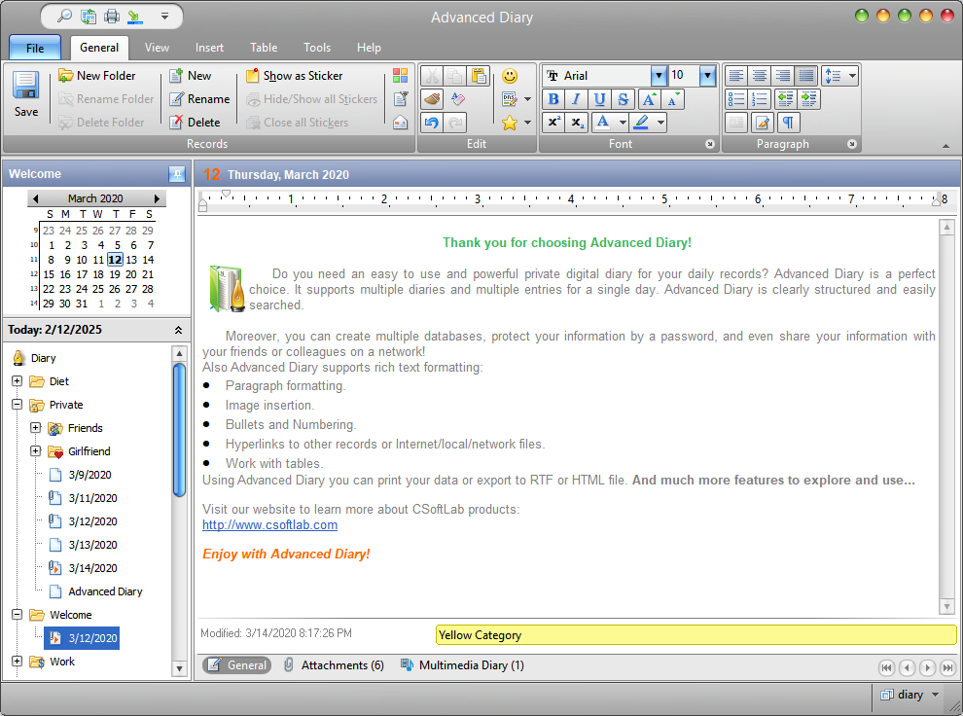The image size is (963, 716).
Task: Insert a numbered list
Action: (760, 99)
